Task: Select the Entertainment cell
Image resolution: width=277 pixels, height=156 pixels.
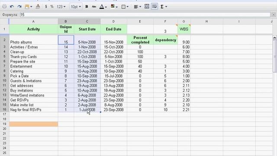Action: tap(33, 66)
